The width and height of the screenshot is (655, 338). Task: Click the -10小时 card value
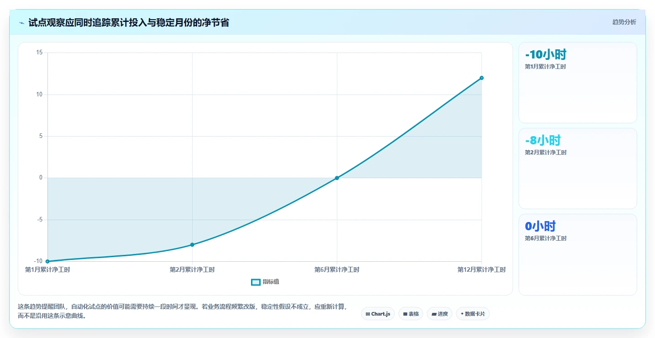[x=546, y=54]
